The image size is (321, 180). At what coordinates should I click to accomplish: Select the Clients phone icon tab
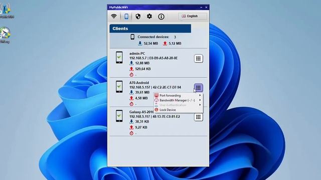pyautogui.click(x=126, y=16)
